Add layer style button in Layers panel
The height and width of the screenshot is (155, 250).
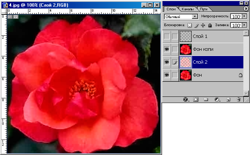185,99
